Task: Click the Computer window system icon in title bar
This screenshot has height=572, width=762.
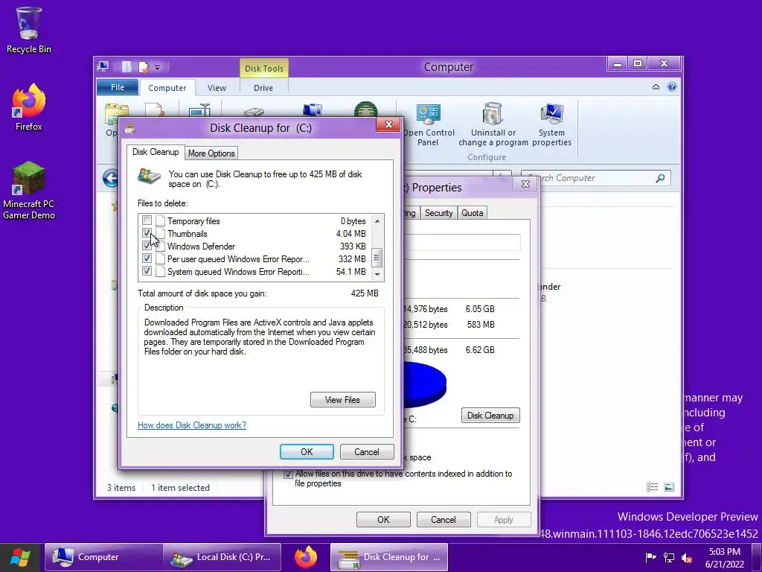Action: click(x=103, y=66)
